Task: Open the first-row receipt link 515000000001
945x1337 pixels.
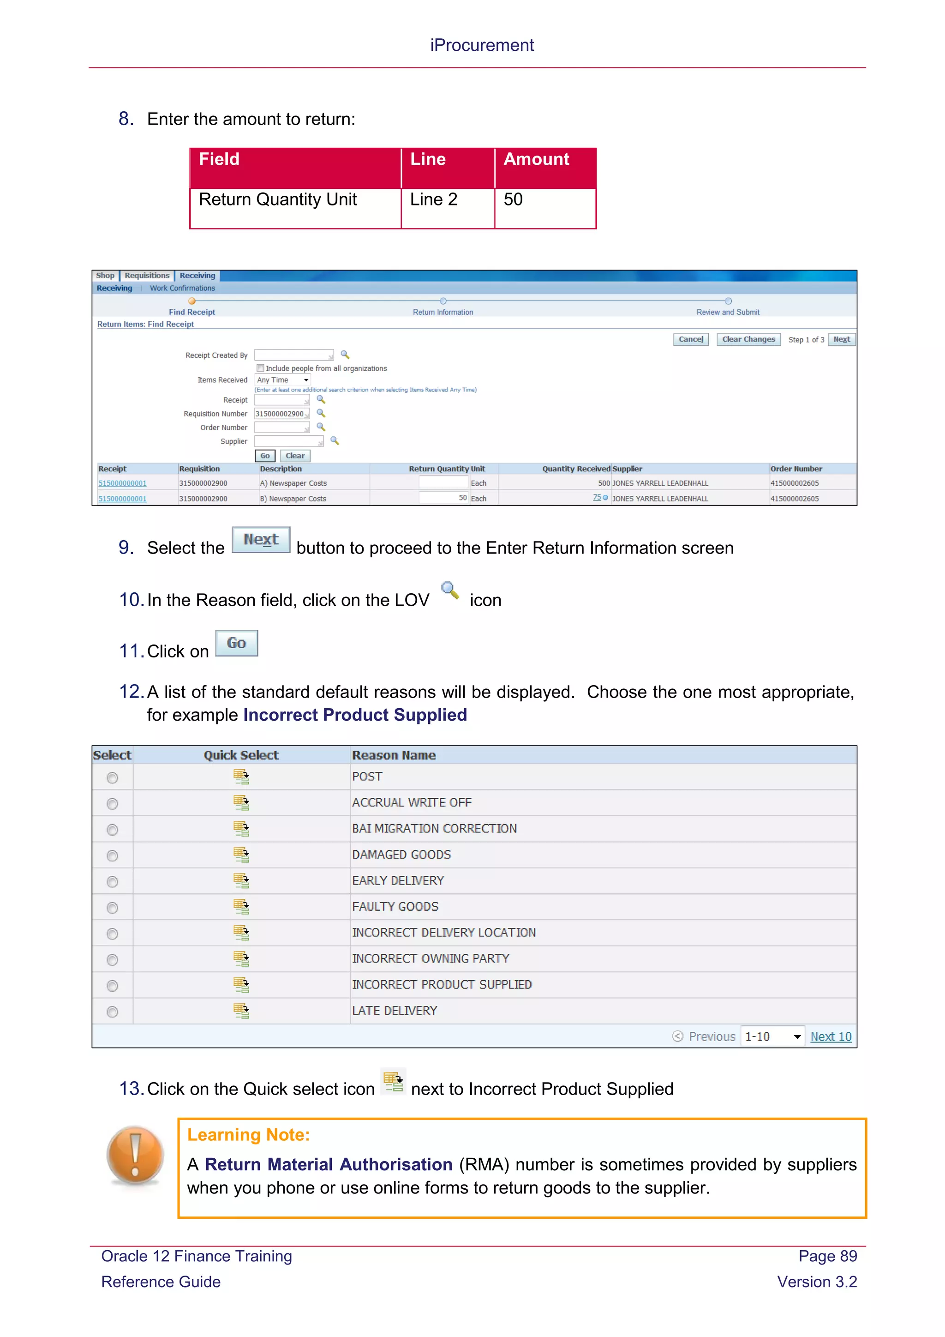Action: click(122, 483)
